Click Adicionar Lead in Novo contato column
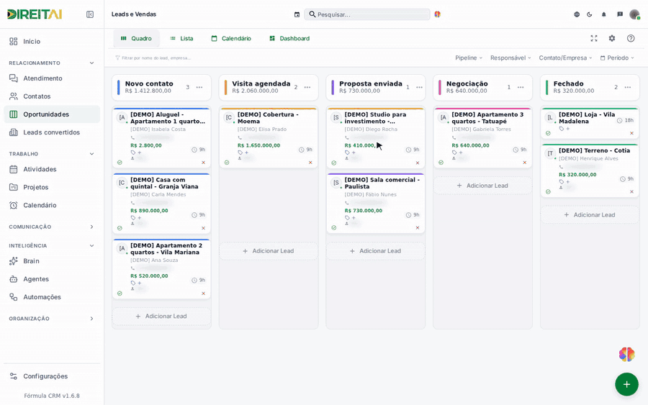The height and width of the screenshot is (405, 648). (x=161, y=317)
